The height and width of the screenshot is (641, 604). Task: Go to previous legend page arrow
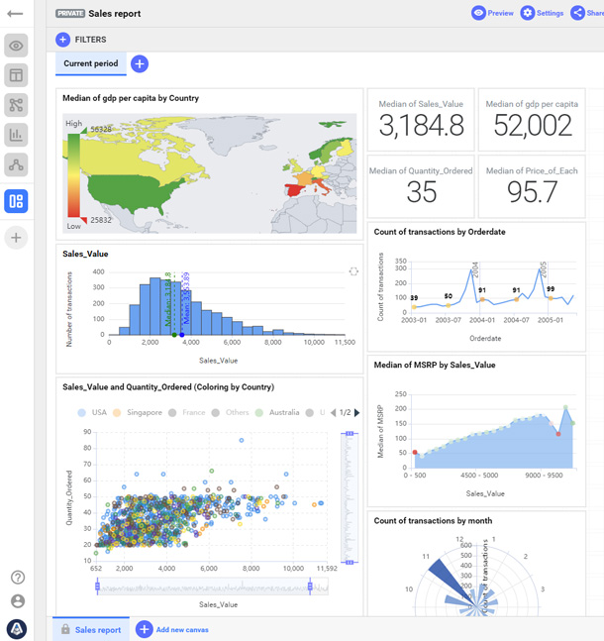point(333,413)
